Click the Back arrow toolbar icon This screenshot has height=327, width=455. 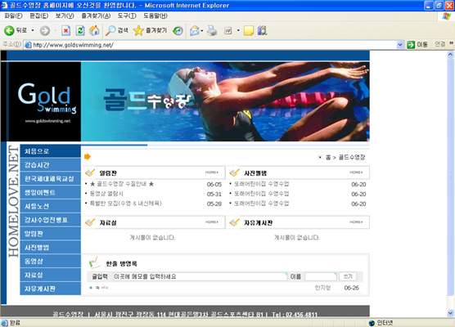[x=9, y=30]
